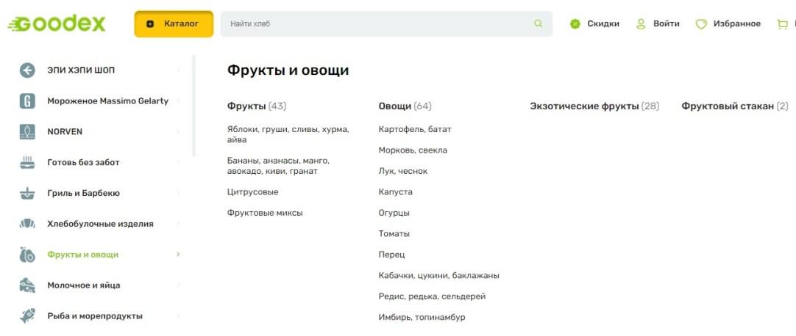Screen dimensions: 796x336
Task: Click the user login icon
Action: pos(641,23)
